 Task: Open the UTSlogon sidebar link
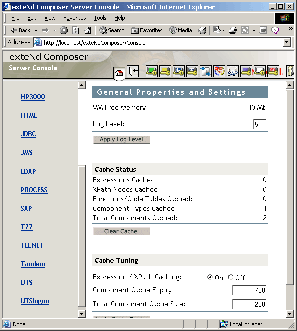coord(35,301)
